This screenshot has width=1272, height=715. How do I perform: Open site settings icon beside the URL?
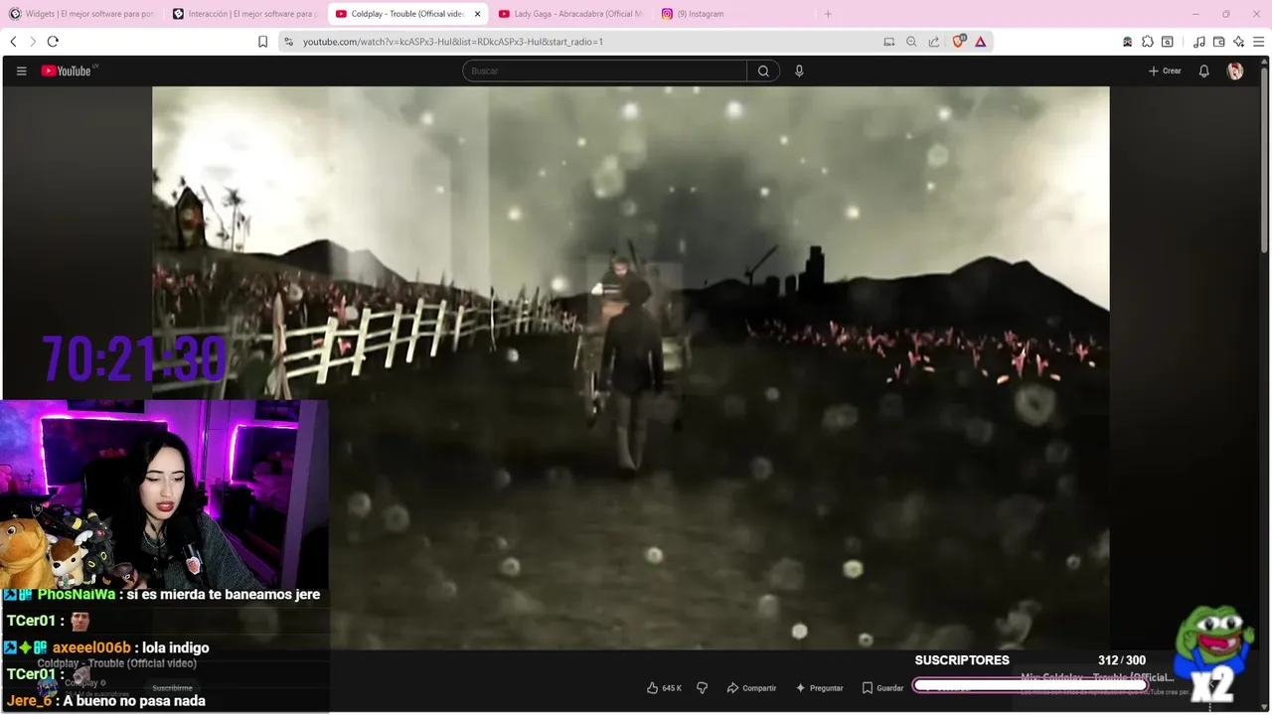click(x=288, y=42)
